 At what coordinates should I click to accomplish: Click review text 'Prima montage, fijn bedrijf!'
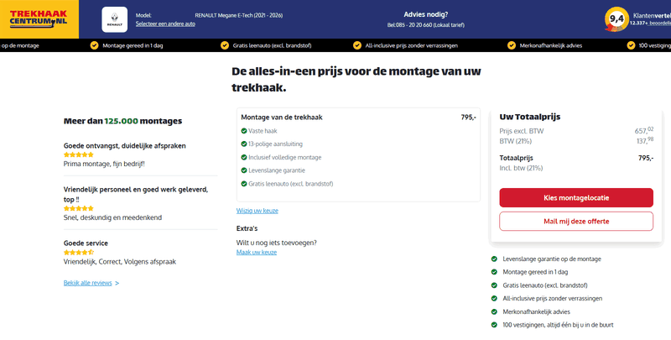click(x=104, y=164)
